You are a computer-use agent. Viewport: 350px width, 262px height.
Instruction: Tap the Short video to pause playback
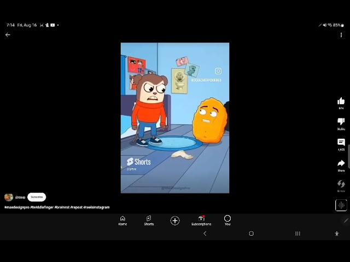click(175, 118)
